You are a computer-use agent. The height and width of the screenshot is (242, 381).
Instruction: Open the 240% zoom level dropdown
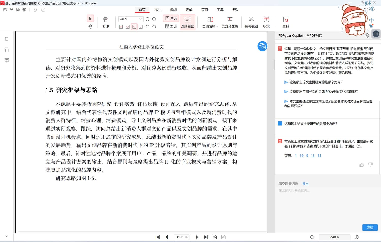[140, 19]
